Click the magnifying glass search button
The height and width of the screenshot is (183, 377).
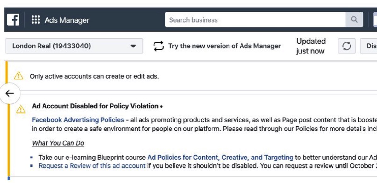[354, 20]
